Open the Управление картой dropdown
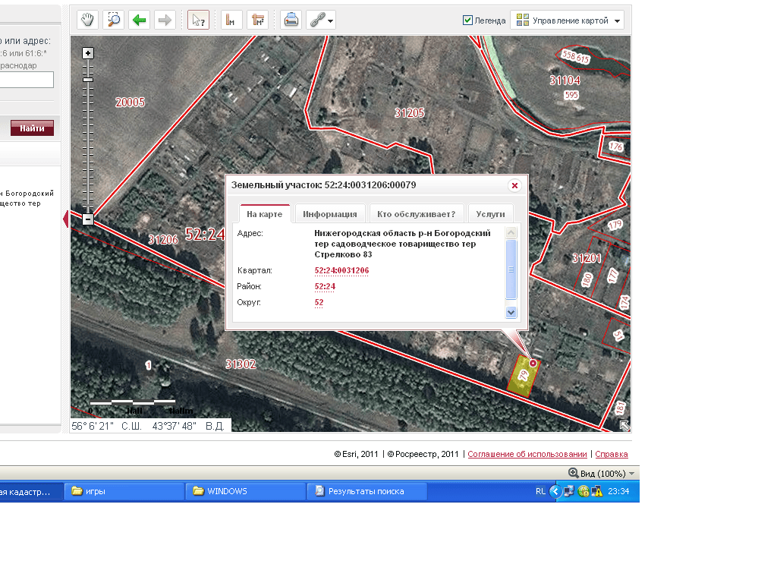Viewport: 777px width, 583px height. [x=568, y=20]
